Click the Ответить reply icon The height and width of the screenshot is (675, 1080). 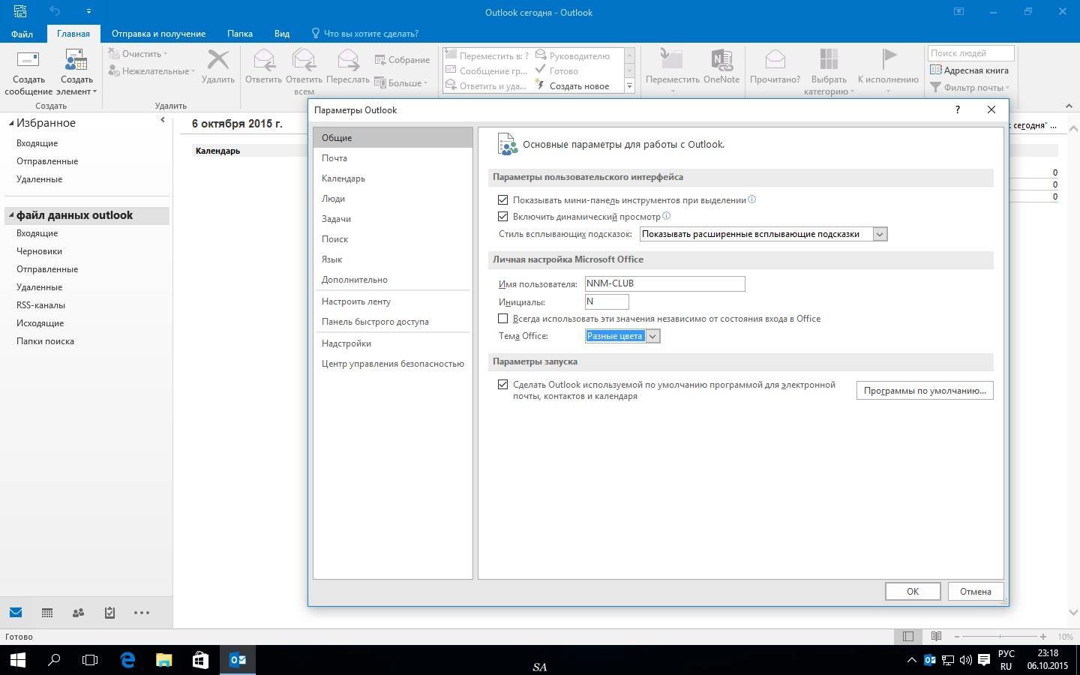(263, 60)
